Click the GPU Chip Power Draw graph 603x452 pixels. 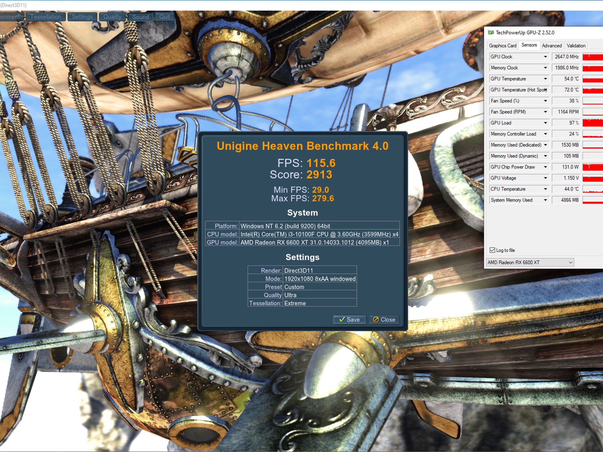coord(593,167)
